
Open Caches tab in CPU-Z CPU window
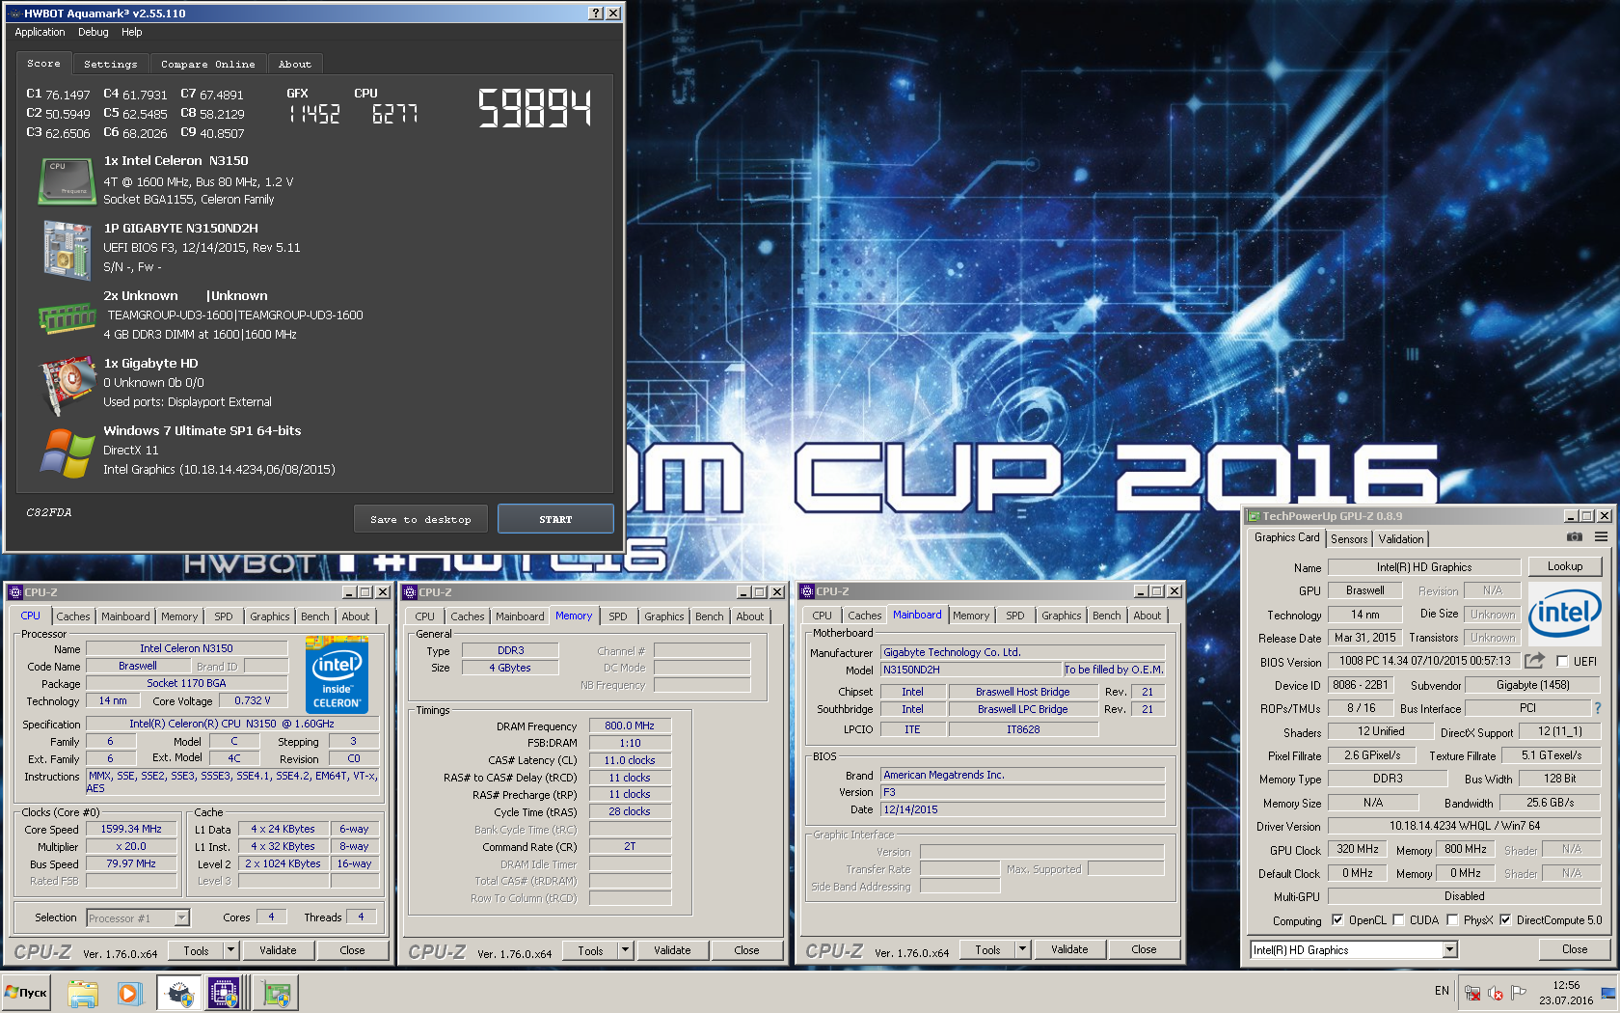pyautogui.click(x=72, y=616)
